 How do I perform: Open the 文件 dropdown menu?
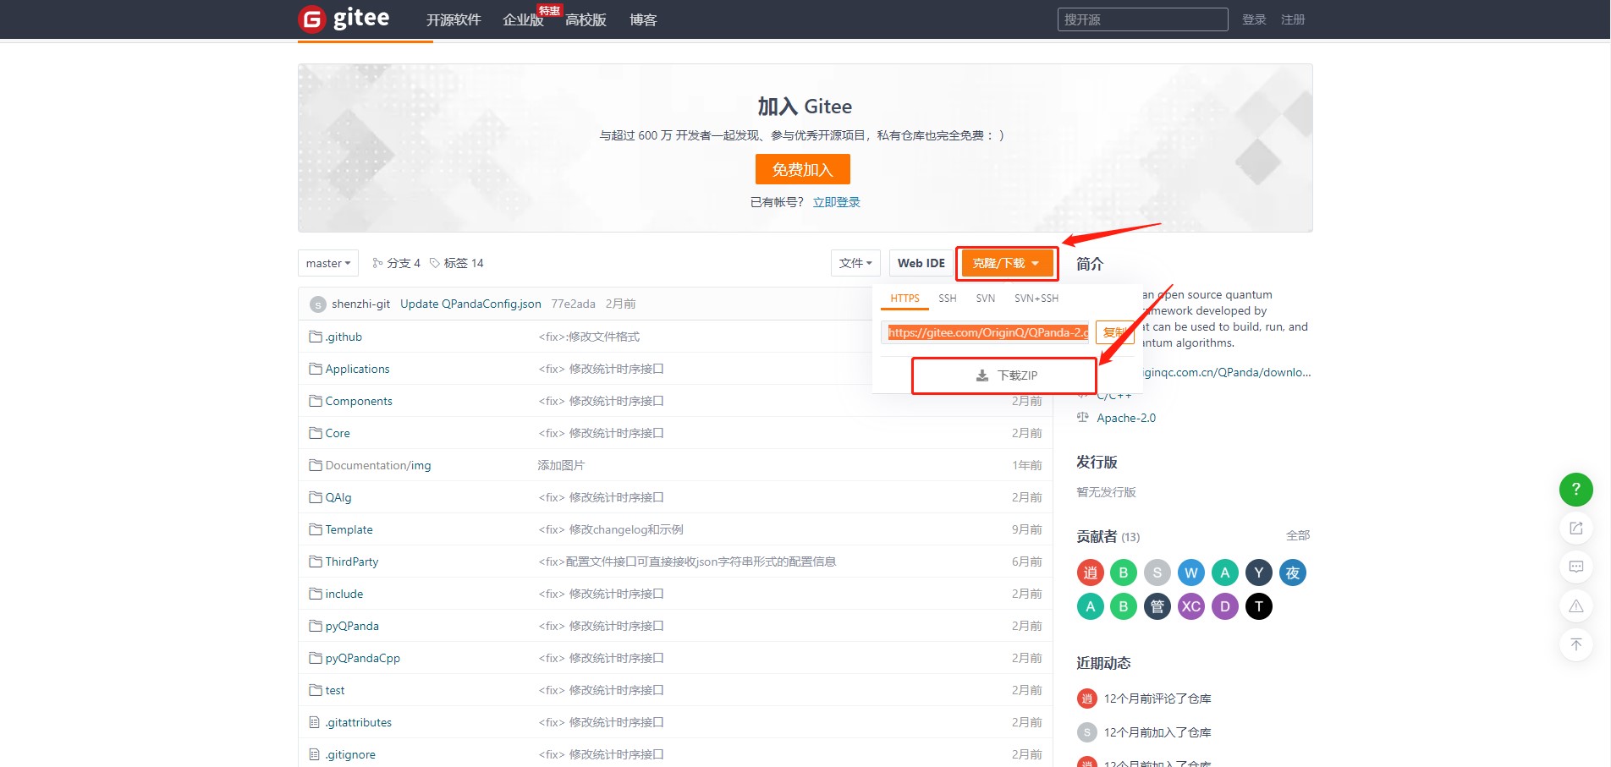tap(855, 263)
